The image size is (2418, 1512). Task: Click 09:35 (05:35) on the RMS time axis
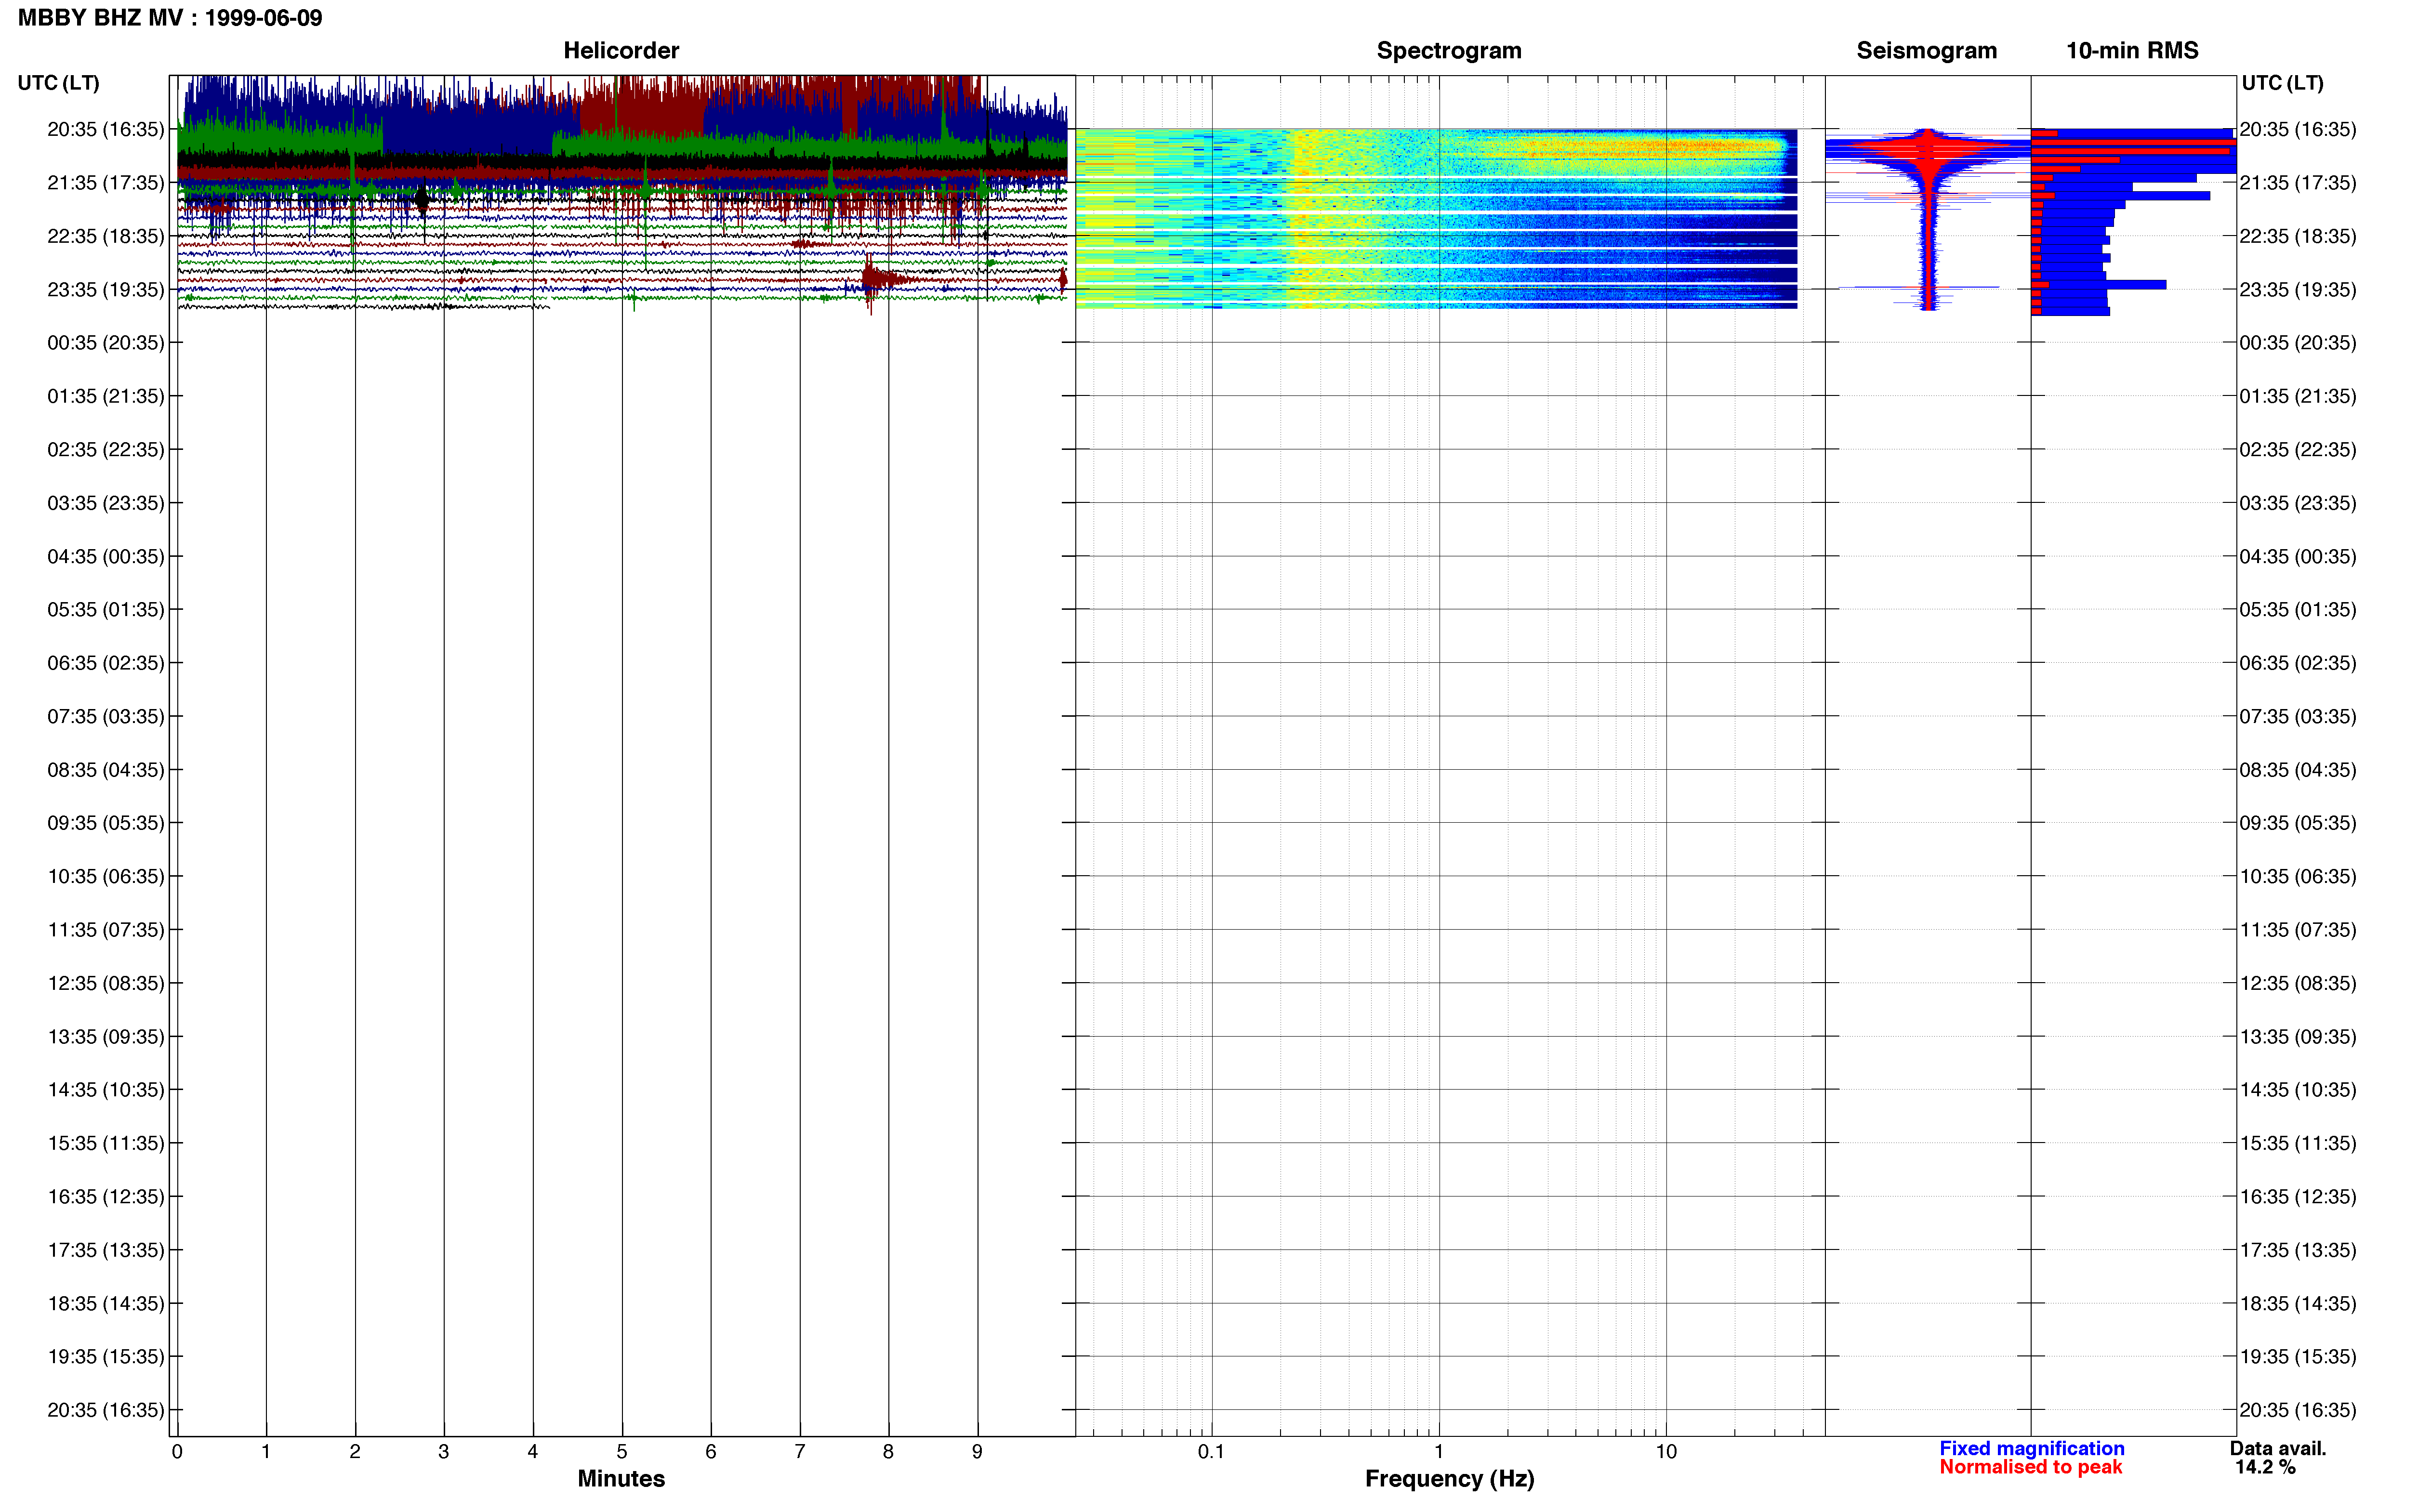2298,823
